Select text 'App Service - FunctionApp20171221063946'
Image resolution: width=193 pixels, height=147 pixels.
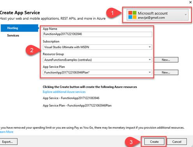(71, 98)
